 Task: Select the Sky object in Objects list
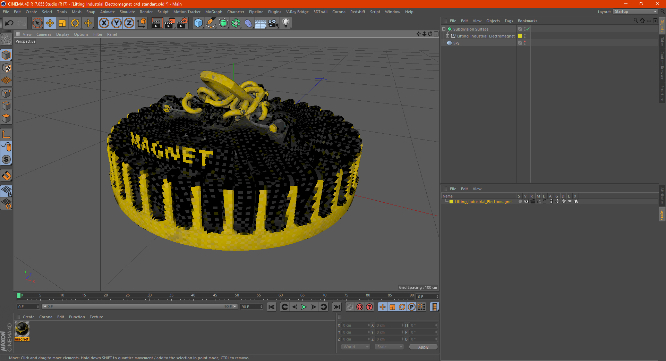[456, 43]
